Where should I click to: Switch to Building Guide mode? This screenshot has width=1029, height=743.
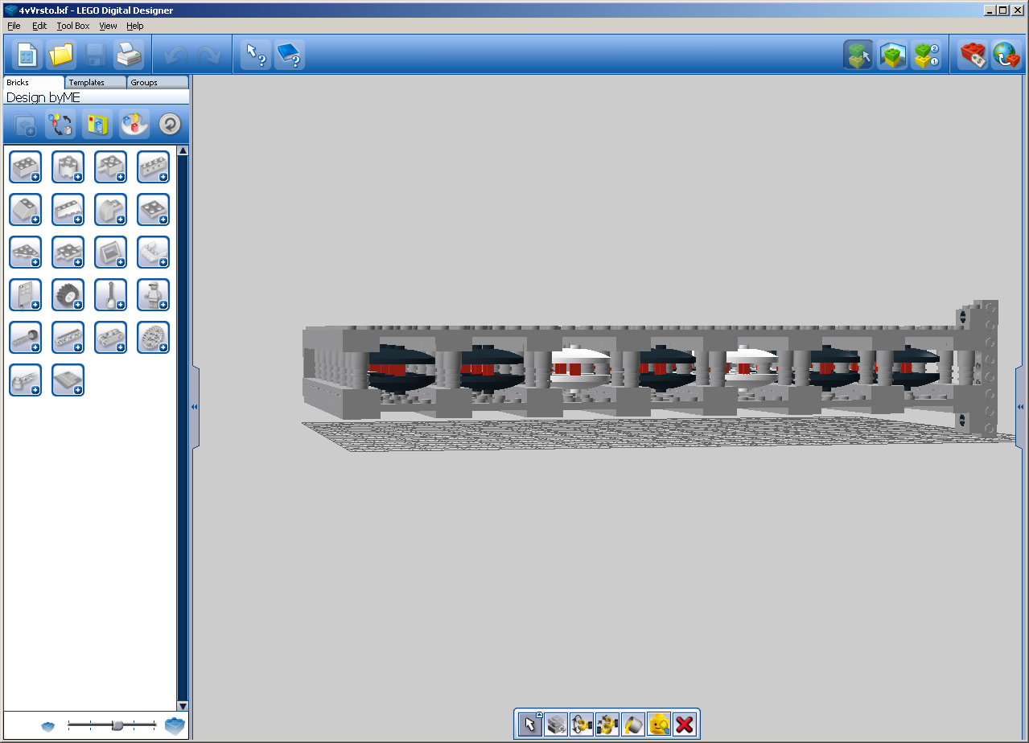click(926, 55)
